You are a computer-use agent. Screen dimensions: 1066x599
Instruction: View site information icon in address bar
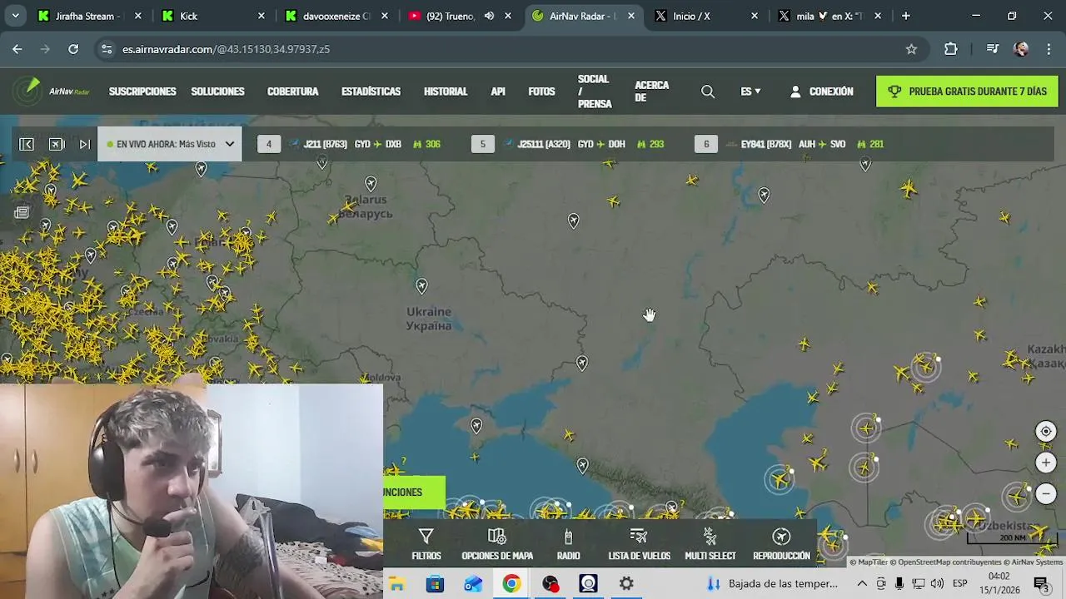point(106,49)
